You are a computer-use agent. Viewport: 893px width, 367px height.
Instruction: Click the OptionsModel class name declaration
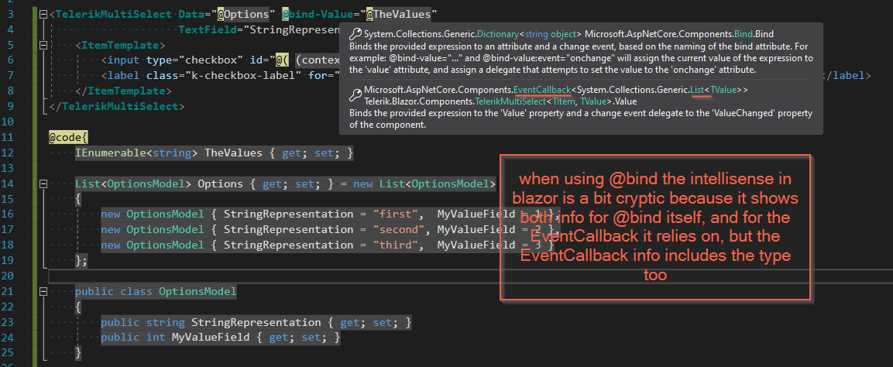click(x=197, y=291)
